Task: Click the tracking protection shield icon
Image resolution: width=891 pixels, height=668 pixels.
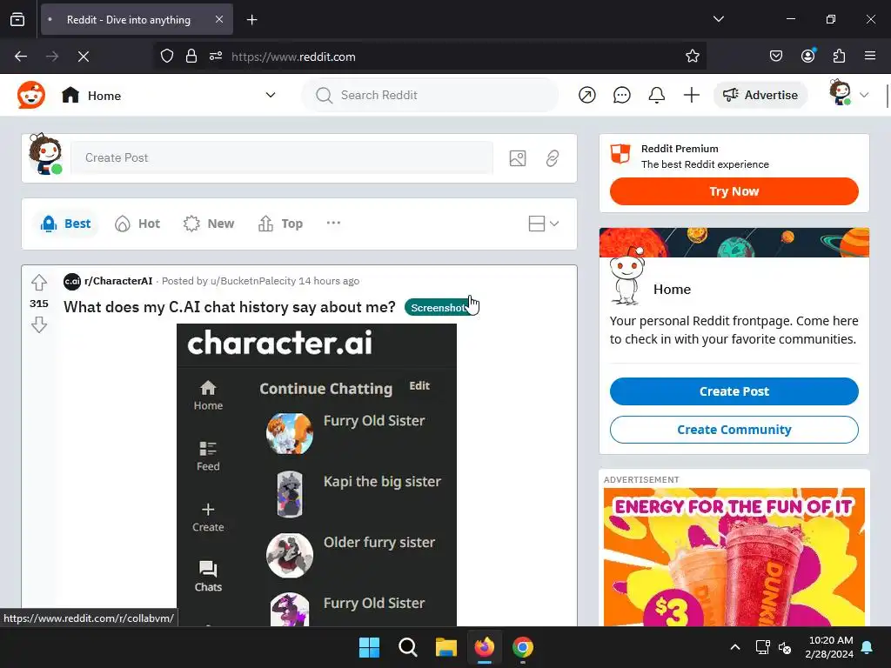Action: (x=166, y=57)
